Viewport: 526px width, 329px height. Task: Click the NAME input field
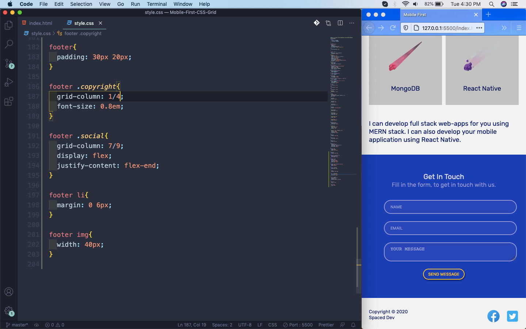tap(450, 207)
